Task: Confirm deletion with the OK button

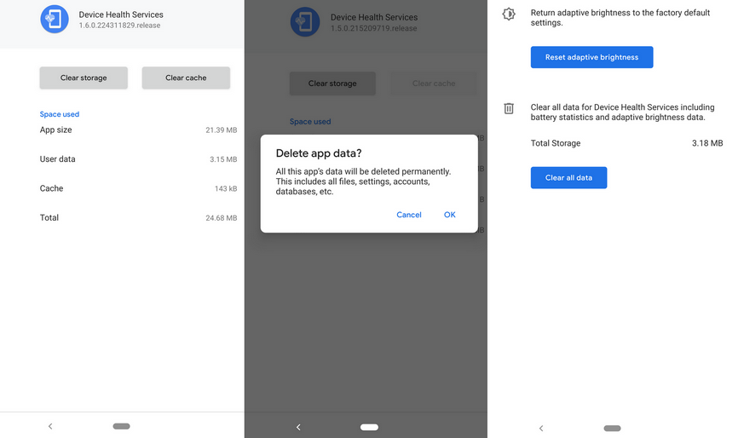Action: click(x=450, y=215)
